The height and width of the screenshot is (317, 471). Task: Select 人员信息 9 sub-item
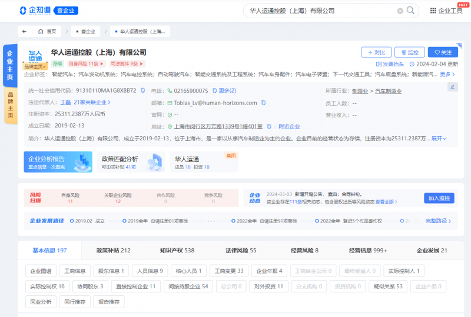[150, 271]
